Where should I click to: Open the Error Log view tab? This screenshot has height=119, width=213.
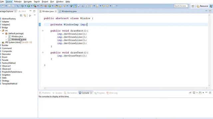(112, 93)
